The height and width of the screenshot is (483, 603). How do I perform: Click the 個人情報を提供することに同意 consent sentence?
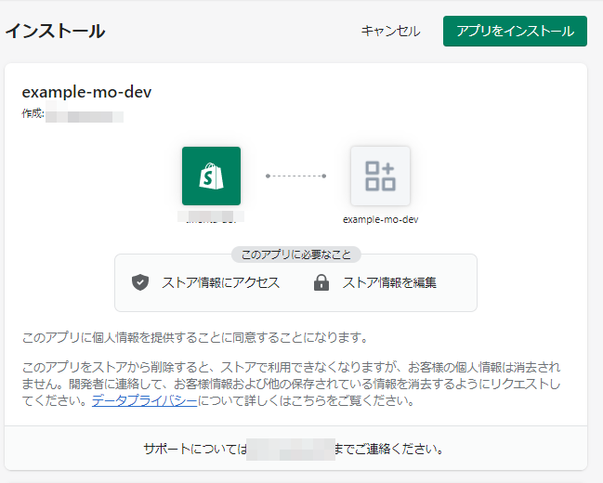[195, 338]
